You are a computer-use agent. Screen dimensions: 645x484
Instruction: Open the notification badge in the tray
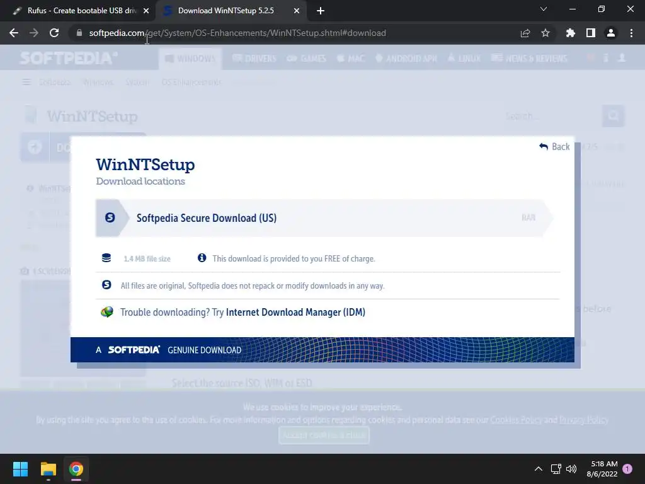click(x=627, y=468)
